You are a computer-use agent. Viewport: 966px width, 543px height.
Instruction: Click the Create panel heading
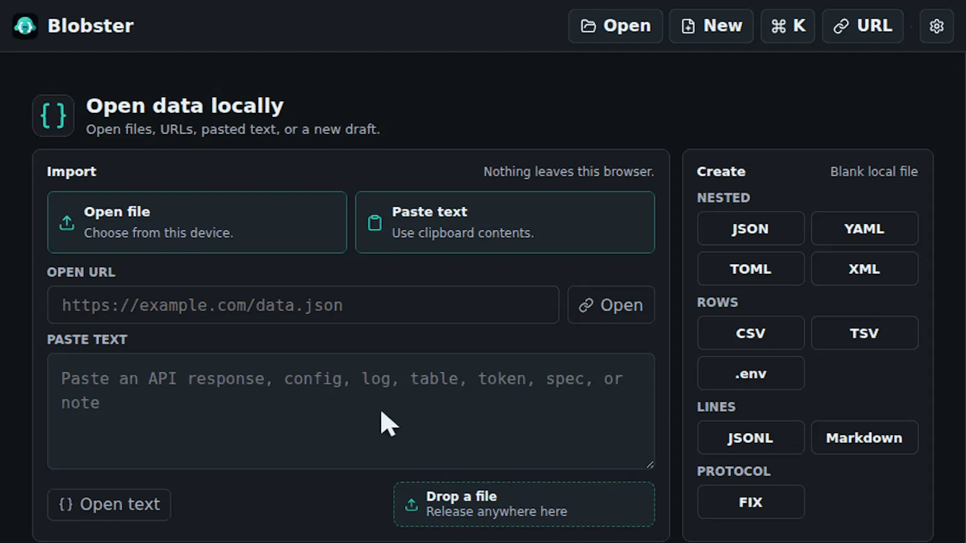[x=721, y=171]
